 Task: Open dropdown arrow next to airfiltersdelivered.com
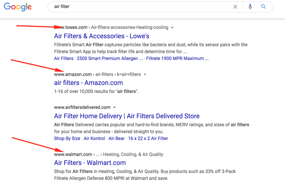pyautogui.click(x=114, y=107)
